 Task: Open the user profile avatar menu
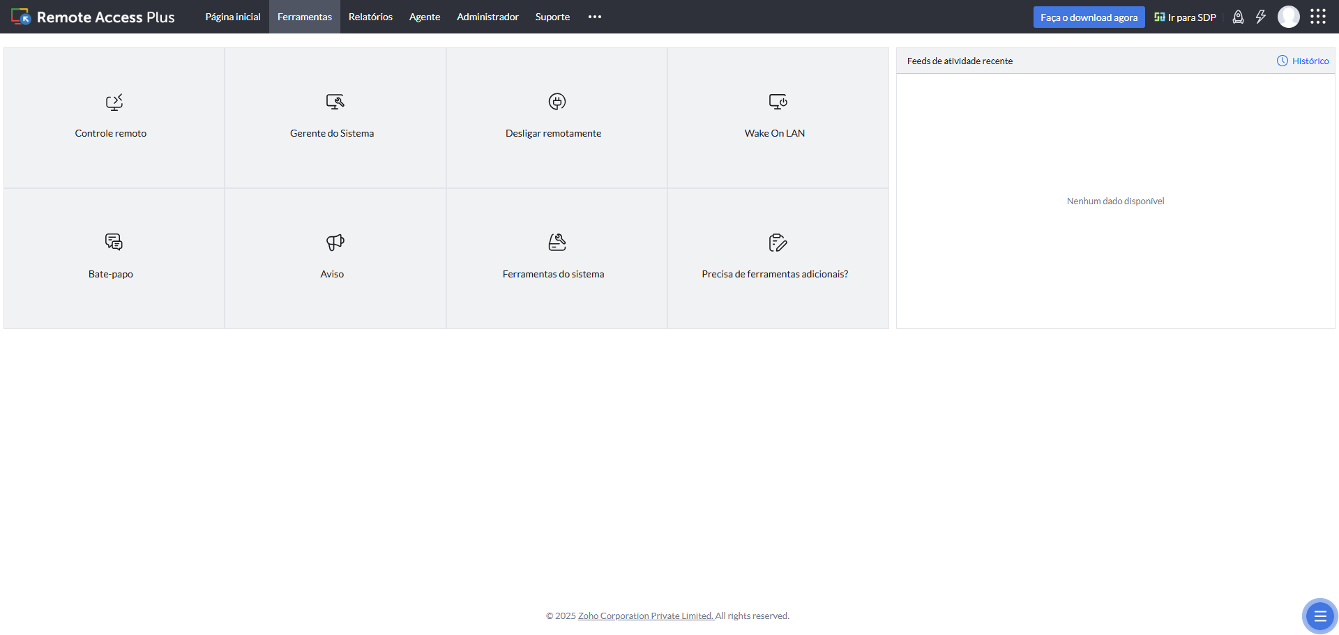(x=1288, y=17)
